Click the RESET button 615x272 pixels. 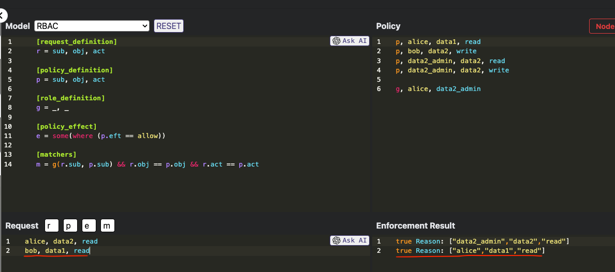coord(169,26)
